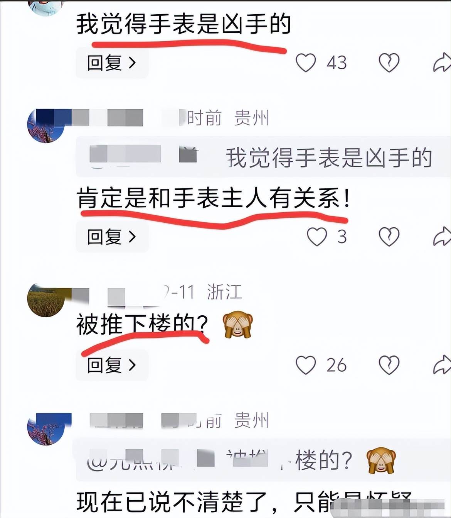Viewport: 451px width, 518px height.
Task: Like the comment with 43 likes
Action: [306, 63]
